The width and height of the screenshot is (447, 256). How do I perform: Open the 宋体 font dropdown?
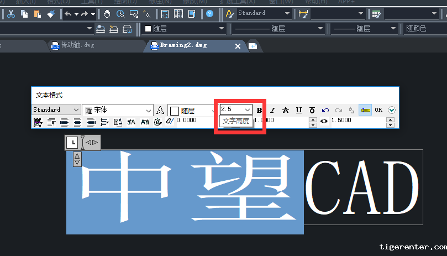(x=148, y=110)
